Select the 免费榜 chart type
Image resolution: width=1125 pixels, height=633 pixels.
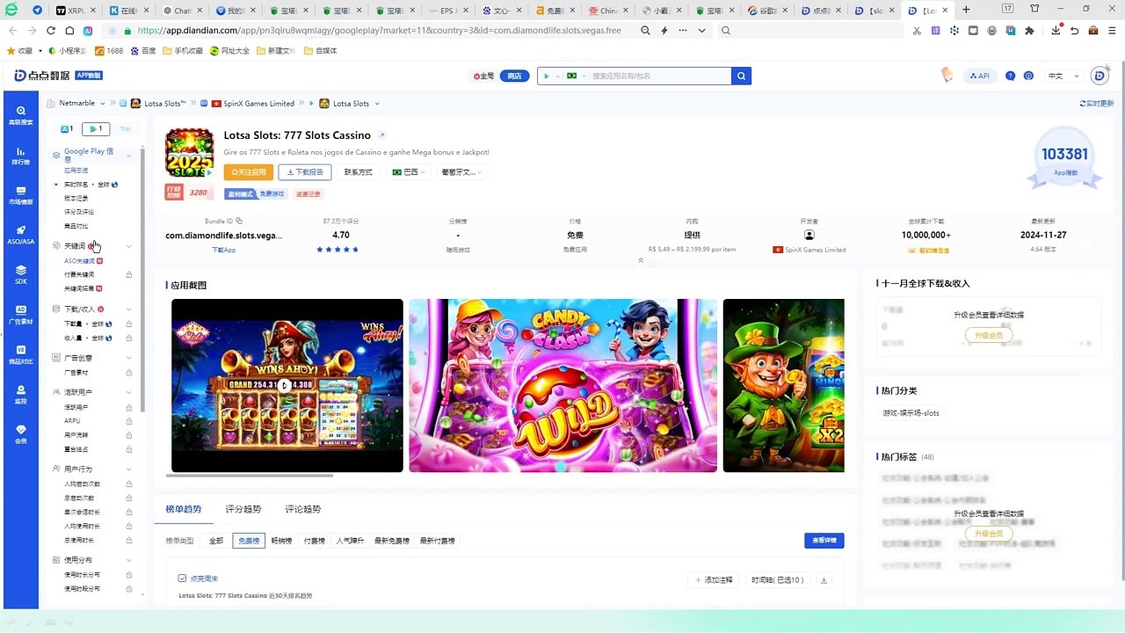click(249, 541)
